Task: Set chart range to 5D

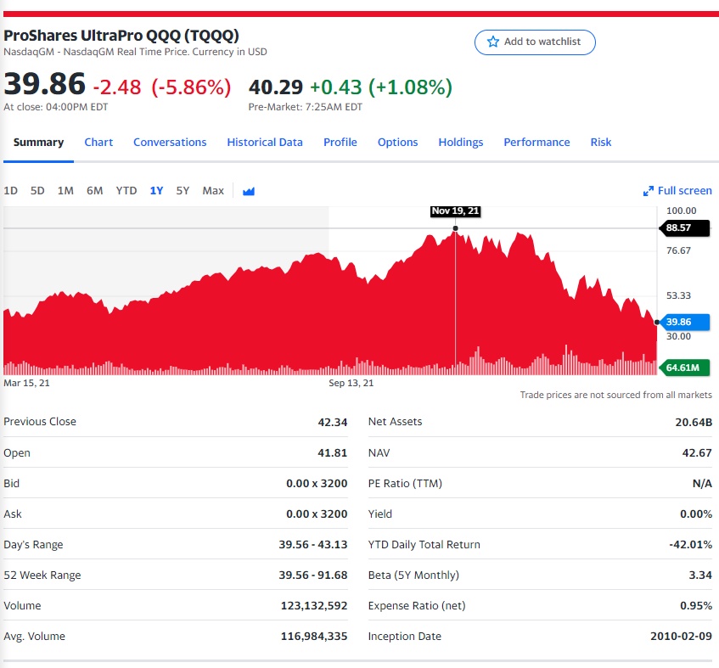Action: [x=37, y=191]
